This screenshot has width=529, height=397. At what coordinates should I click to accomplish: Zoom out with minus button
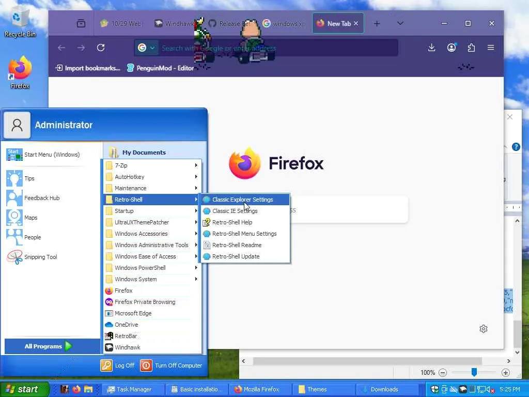[443, 373]
